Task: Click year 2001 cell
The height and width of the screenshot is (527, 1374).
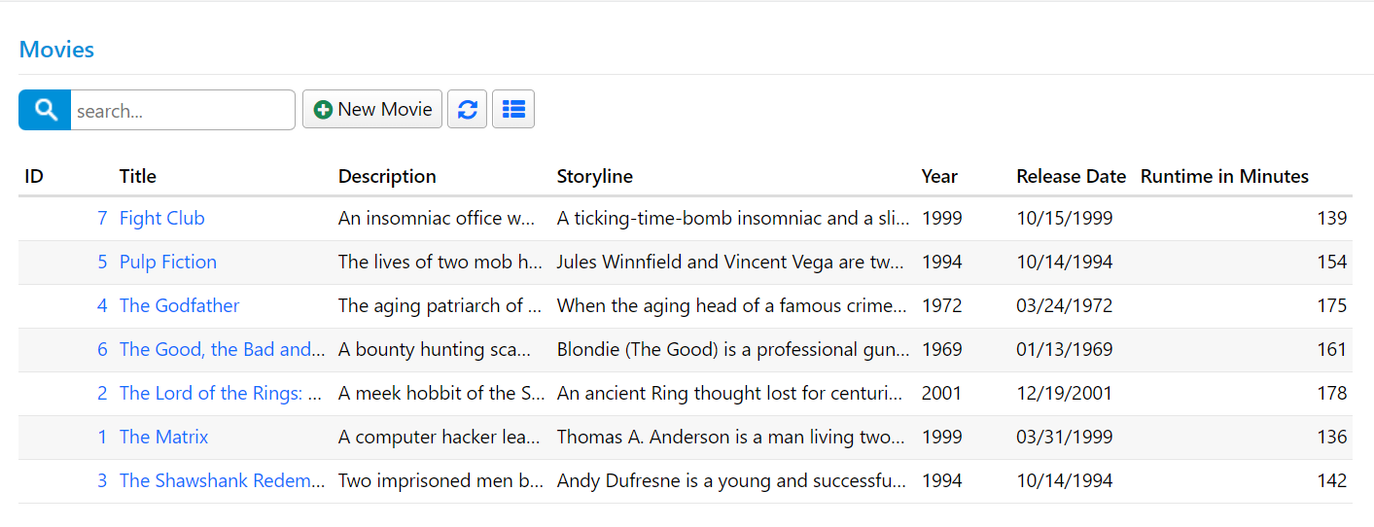Action: click(x=942, y=393)
